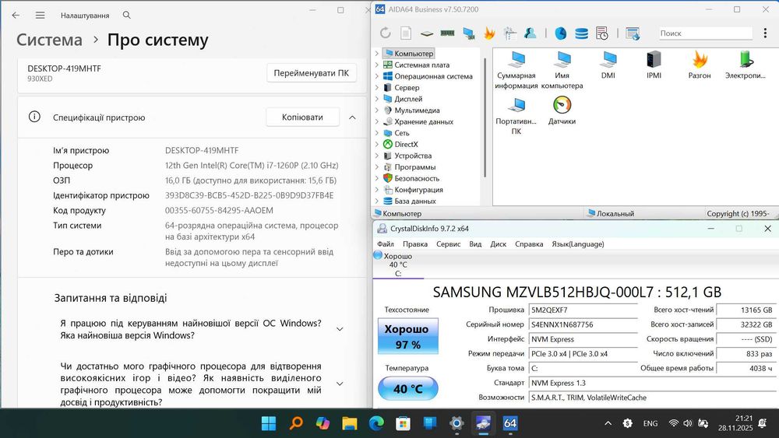Image resolution: width=779 pixels, height=438 pixels.
Task: Click the ENG language indicator in taskbar
Action: (650, 423)
